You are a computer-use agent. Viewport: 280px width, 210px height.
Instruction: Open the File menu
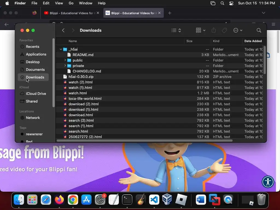[34, 3]
